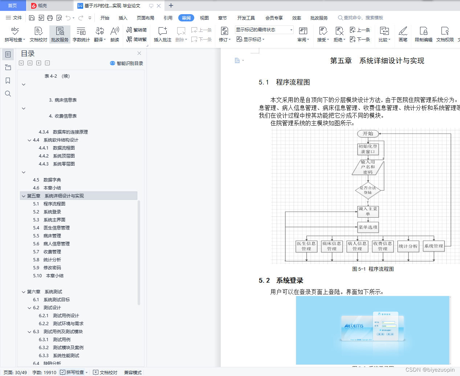Collapse the 第五章 系统详细设计与实现 node
This screenshot has height=376, width=460.
point(24,196)
